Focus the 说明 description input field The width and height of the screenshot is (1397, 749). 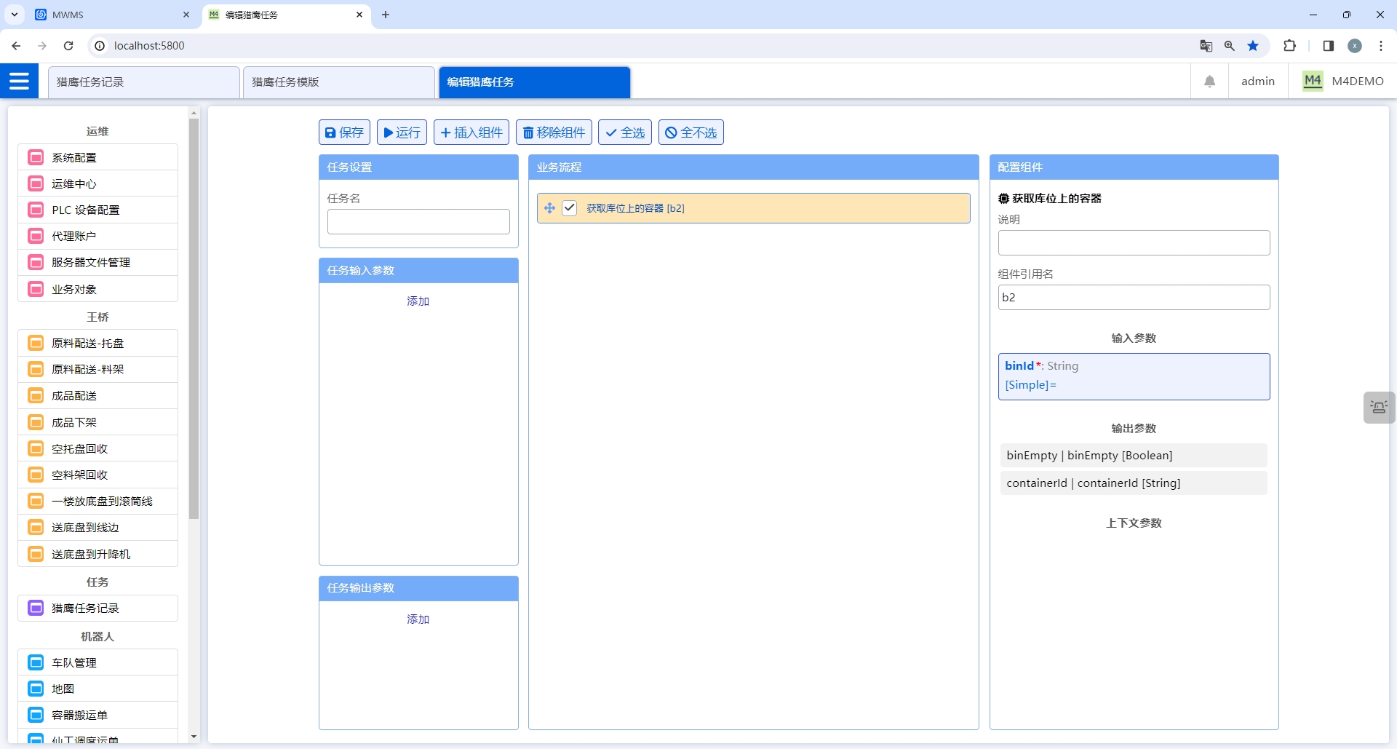point(1134,243)
